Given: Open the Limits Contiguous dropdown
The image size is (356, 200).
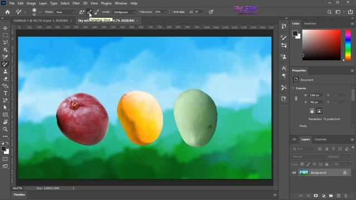Looking at the screenshot, I should pyautogui.click(x=124, y=12).
